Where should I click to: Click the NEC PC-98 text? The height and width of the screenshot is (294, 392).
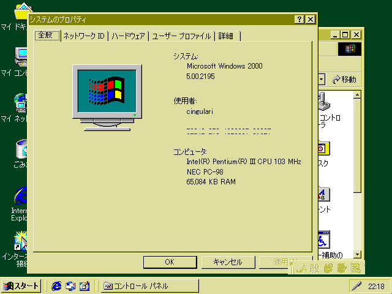click(x=205, y=171)
